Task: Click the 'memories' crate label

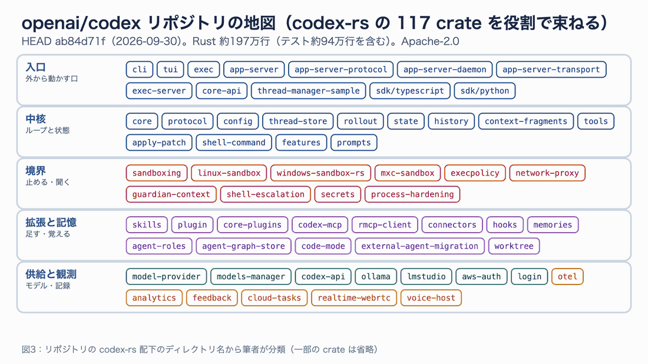Action: coord(553,225)
